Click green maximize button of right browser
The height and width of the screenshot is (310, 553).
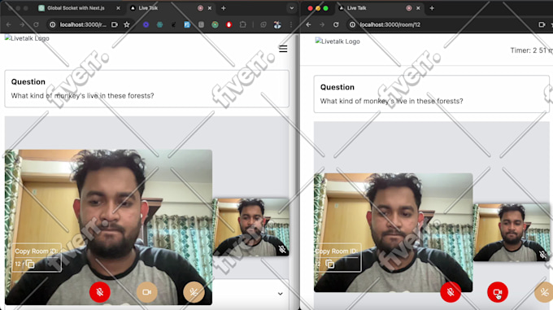(325, 8)
